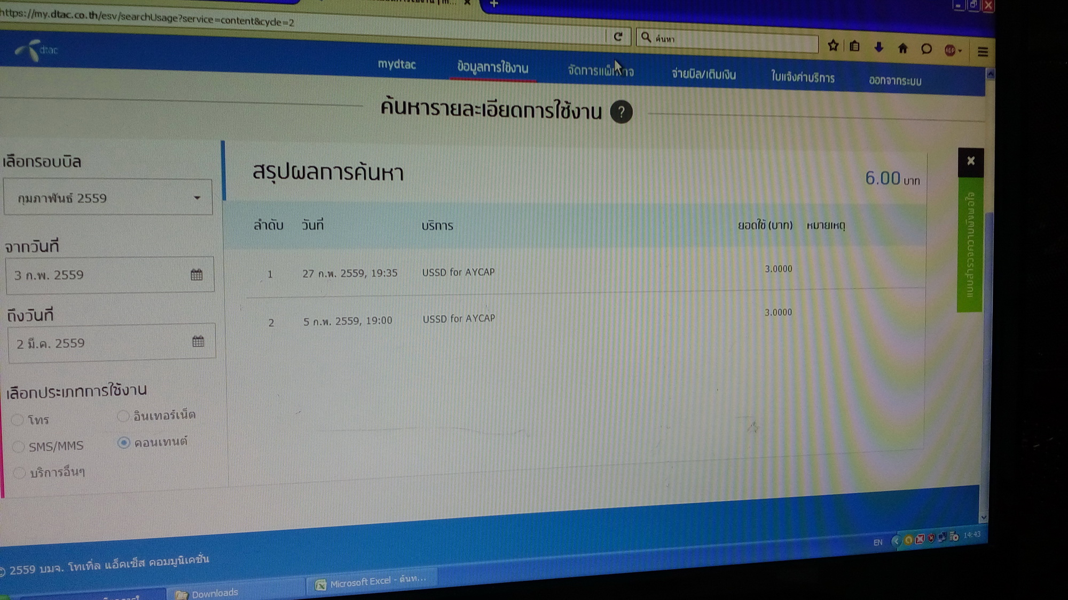Viewport: 1068px width, 600px height.
Task: Select the อินเทอร์เน็ต radio button
Action: tap(123, 415)
